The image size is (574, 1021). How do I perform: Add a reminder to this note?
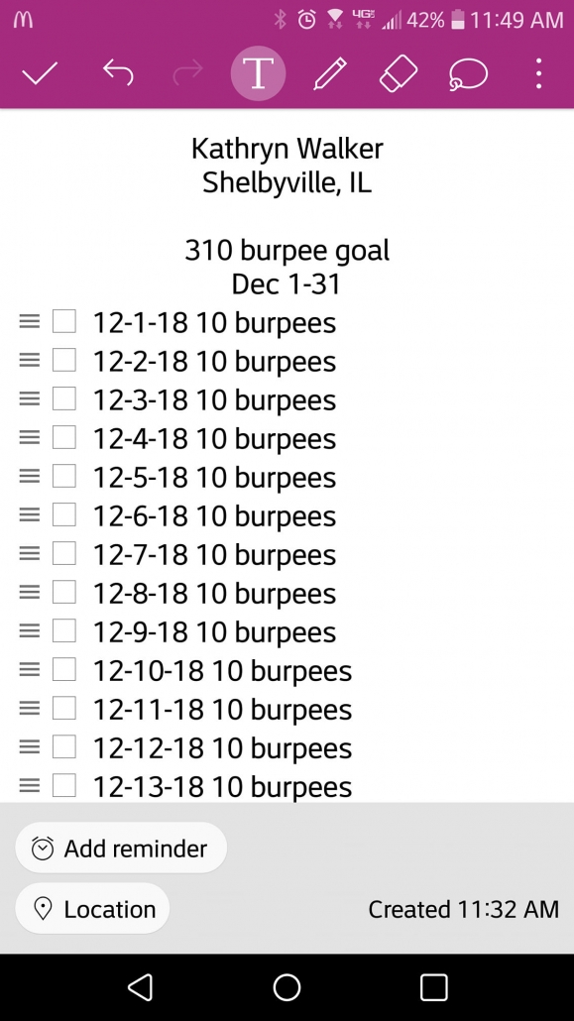click(x=121, y=848)
